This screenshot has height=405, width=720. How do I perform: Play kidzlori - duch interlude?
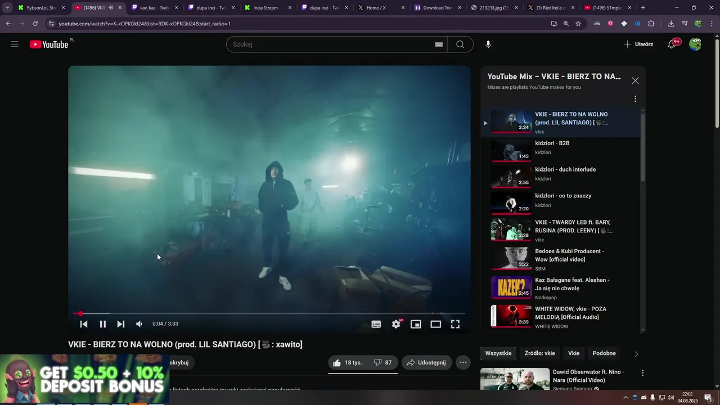click(x=561, y=176)
